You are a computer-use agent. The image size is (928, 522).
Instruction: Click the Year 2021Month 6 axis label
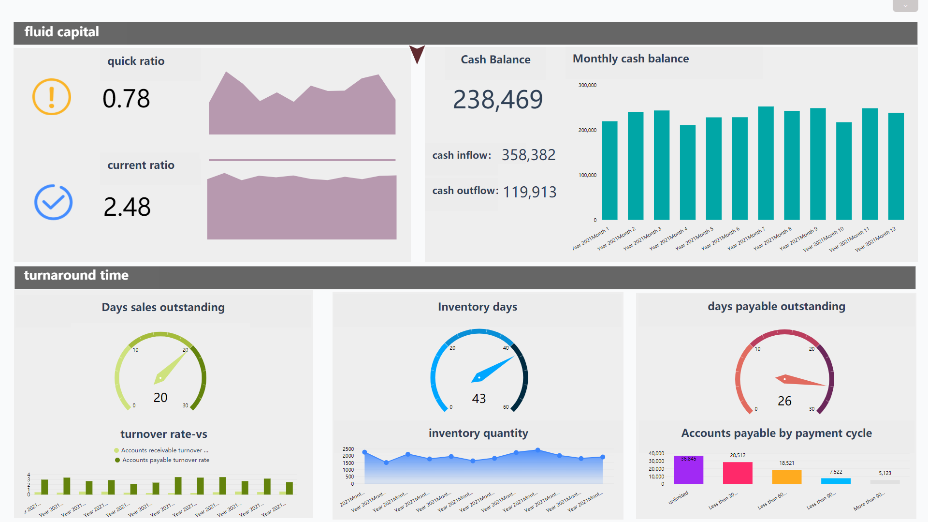[721, 239]
